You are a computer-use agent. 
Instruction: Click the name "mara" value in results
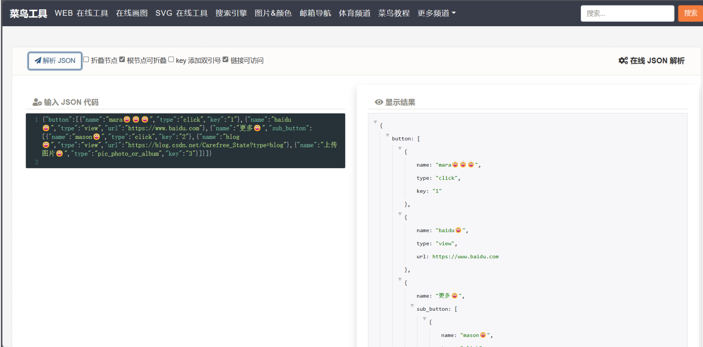pos(457,165)
